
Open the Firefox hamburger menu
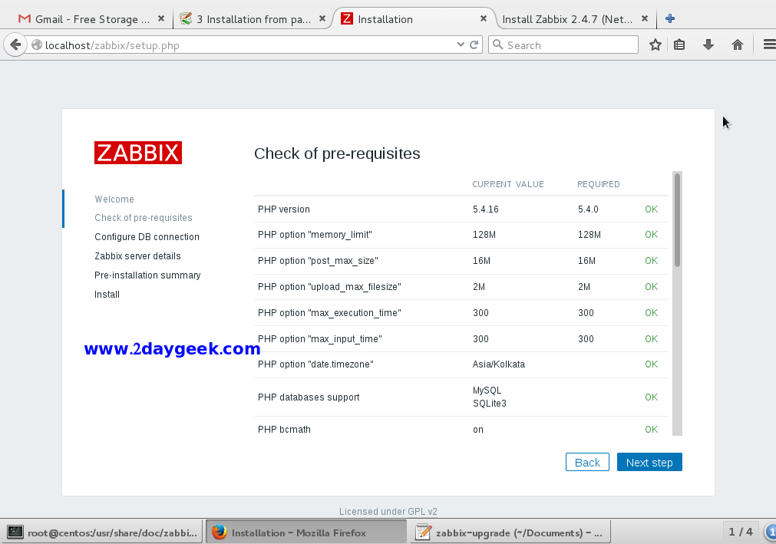point(769,45)
